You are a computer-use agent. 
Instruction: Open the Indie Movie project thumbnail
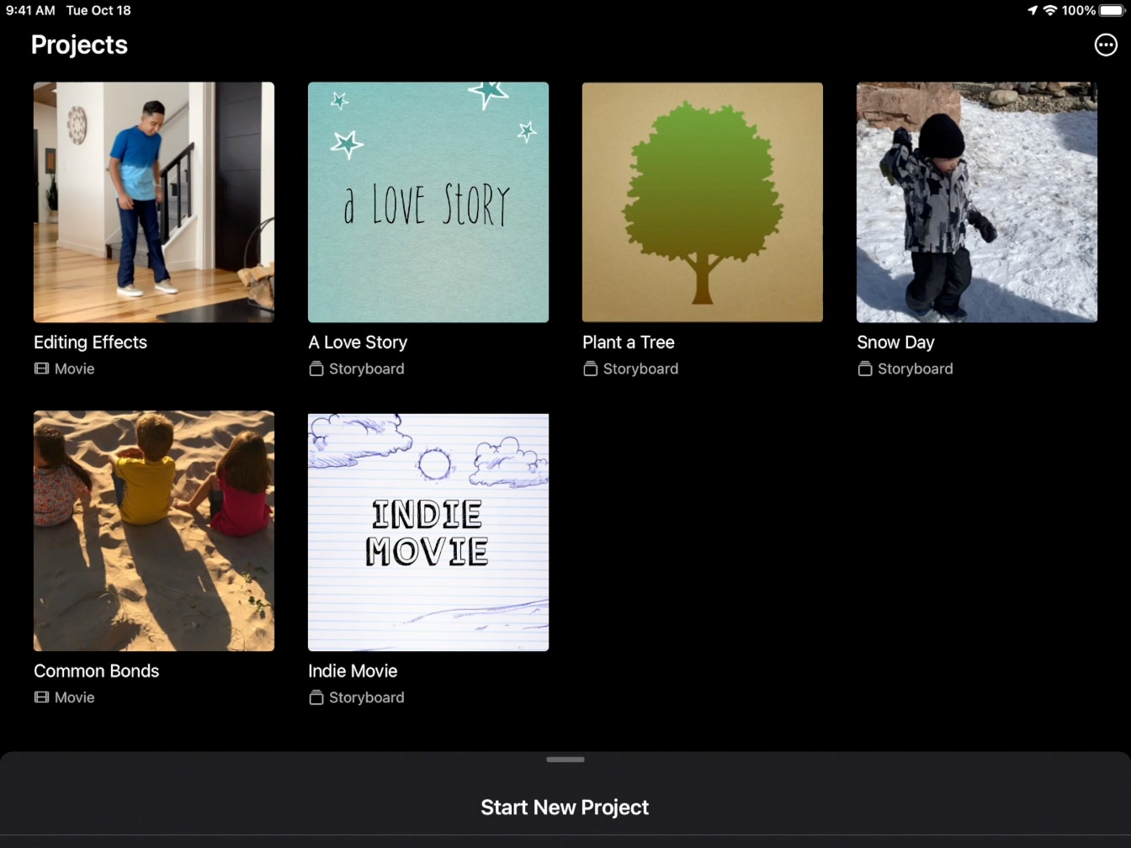pos(428,532)
